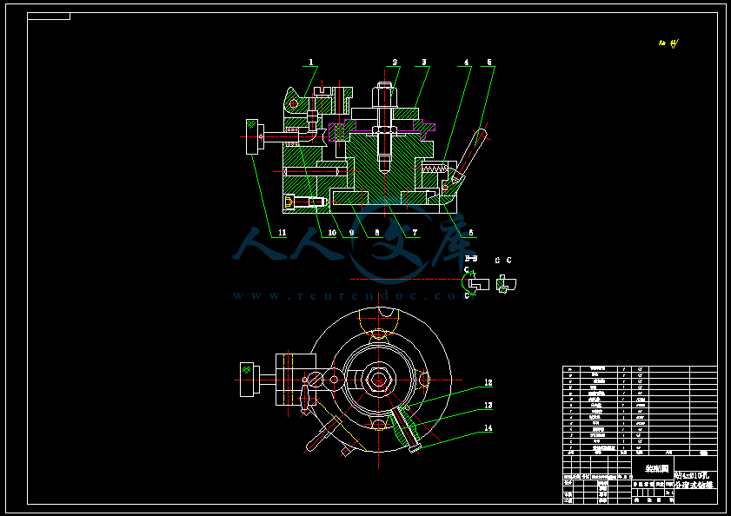Select the B-B section view label
Image resolution: width=731 pixels, height=516 pixels.
pyautogui.click(x=471, y=258)
